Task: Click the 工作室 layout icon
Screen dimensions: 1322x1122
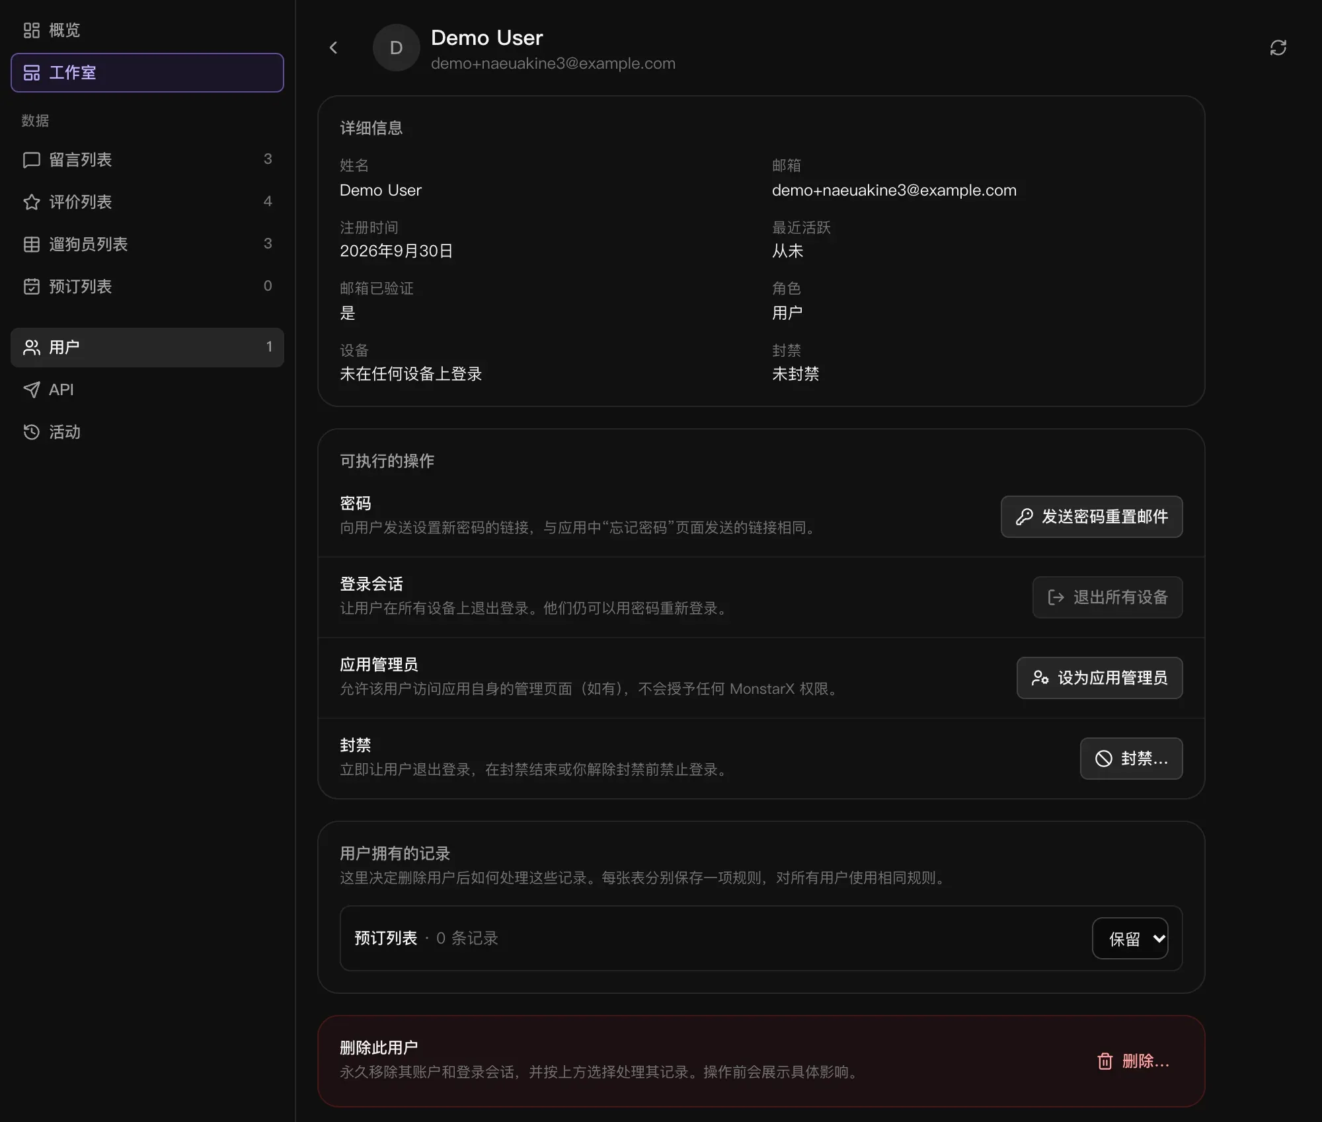Action: pyautogui.click(x=32, y=73)
